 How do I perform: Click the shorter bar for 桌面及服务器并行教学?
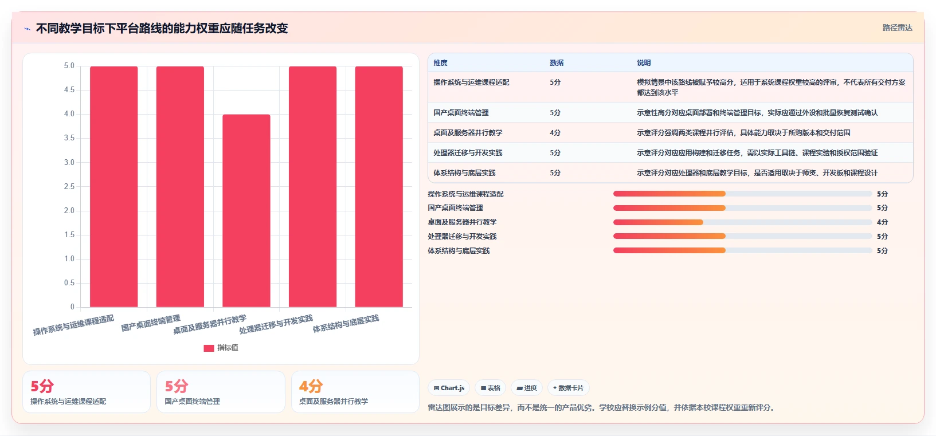coord(246,211)
